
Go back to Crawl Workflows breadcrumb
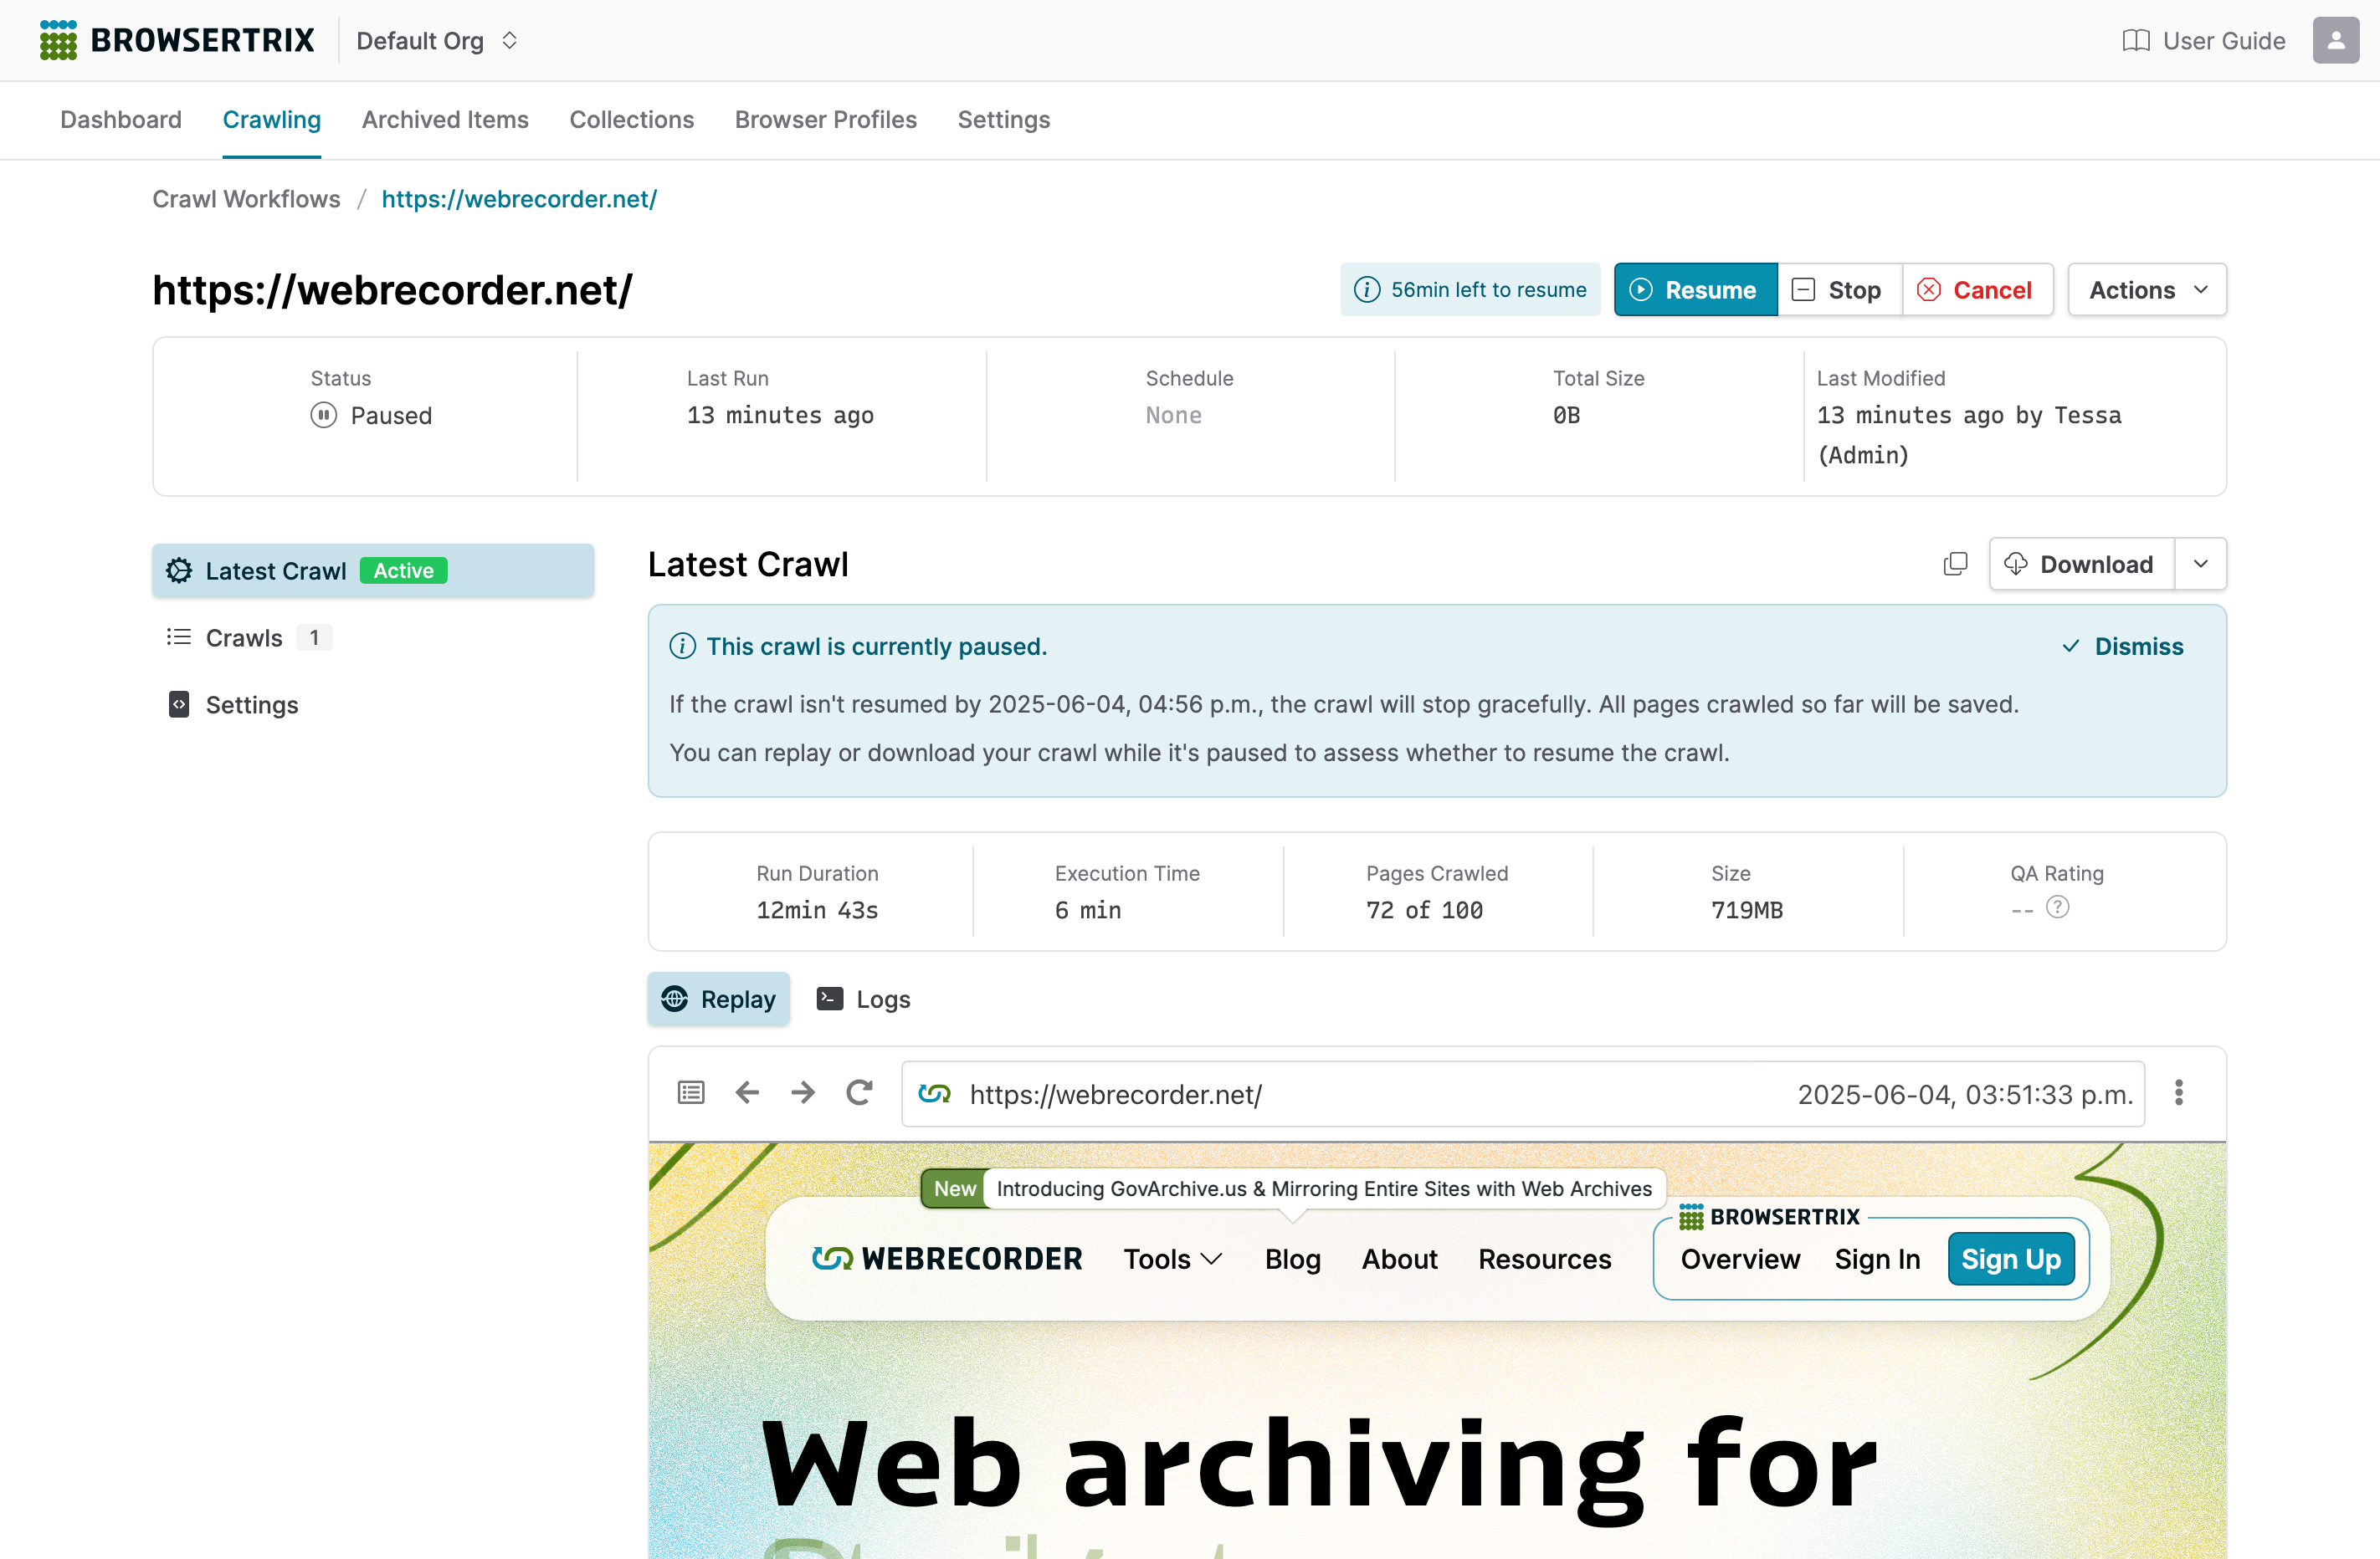pyautogui.click(x=246, y=199)
